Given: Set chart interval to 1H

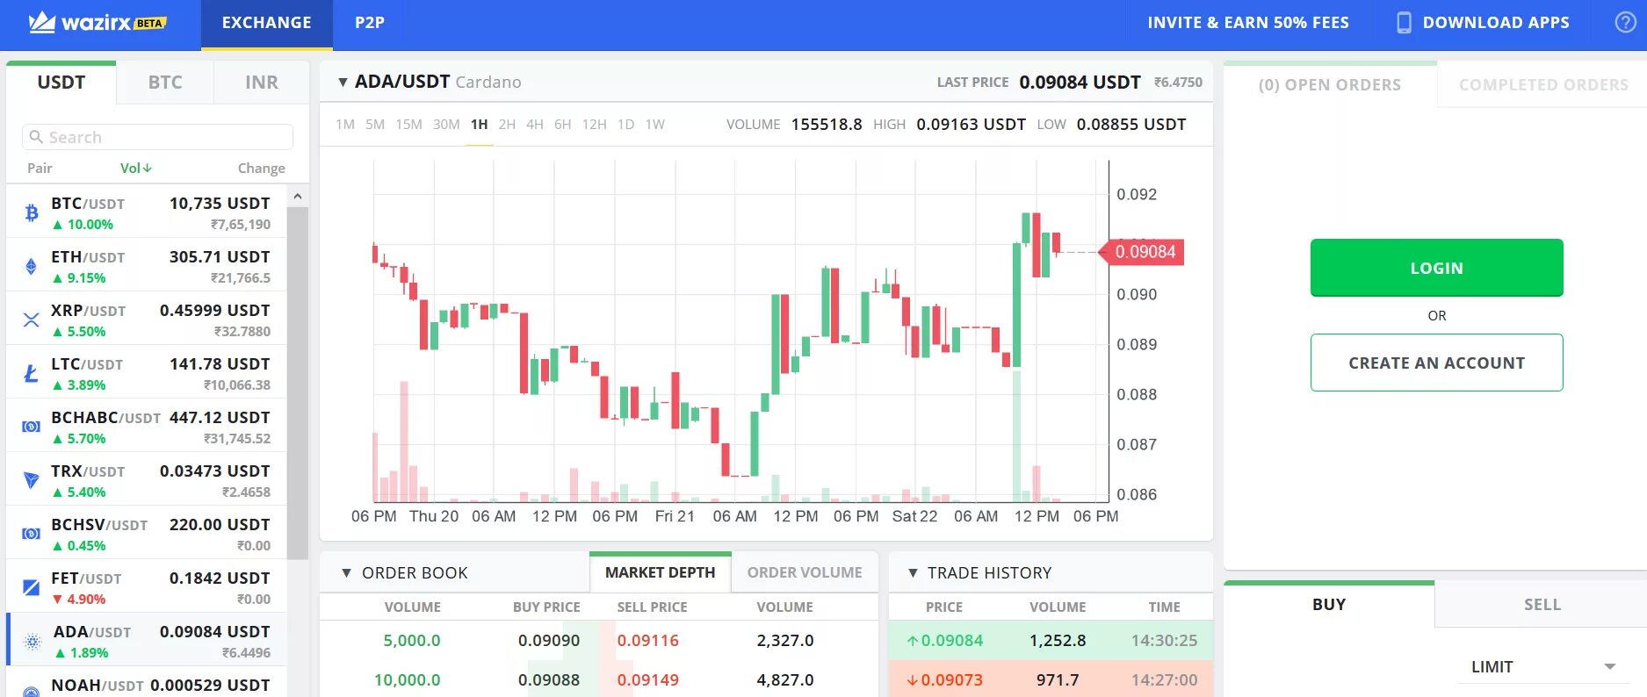Looking at the screenshot, I should point(479,125).
